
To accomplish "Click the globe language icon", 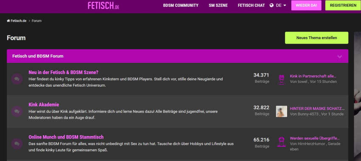I will pyautogui.click(x=272, y=5).
